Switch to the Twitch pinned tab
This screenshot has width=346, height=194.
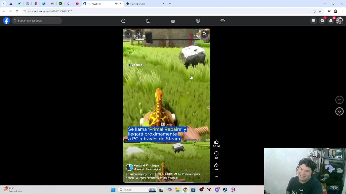pyautogui.click(x=69, y=4)
